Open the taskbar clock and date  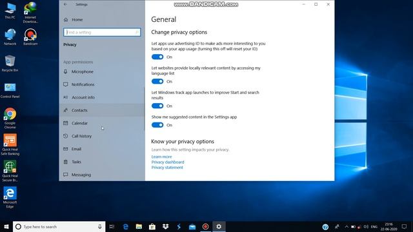click(388, 226)
